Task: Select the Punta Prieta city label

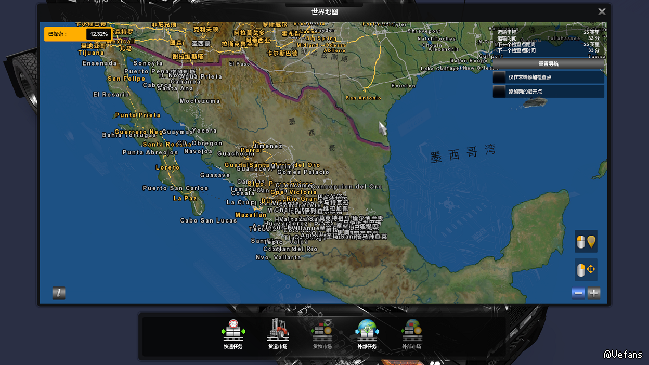Action: click(138, 115)
